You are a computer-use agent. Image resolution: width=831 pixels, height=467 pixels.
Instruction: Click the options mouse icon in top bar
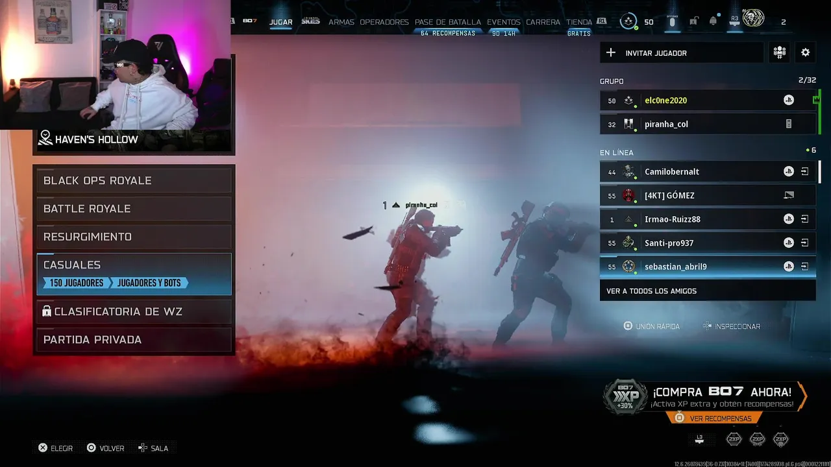(x=672, y=22)
